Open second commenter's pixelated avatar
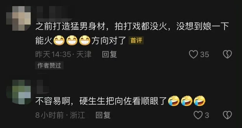242x128 pixels. (18, 92)
